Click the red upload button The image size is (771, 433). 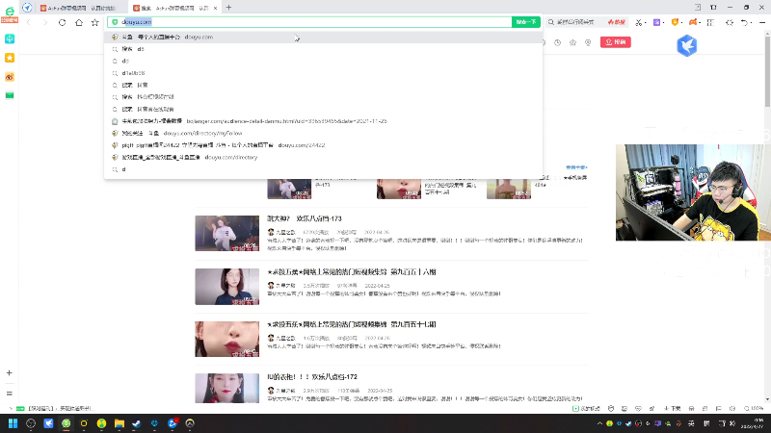[616, 42]
